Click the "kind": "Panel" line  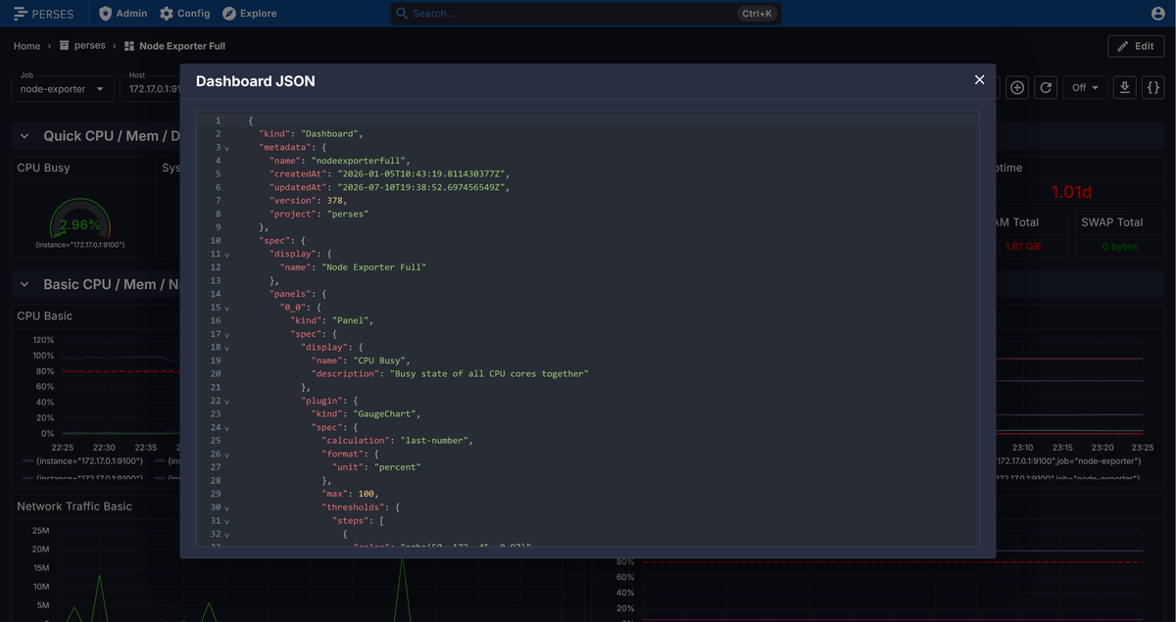pyautogui.click(x=332, y=320)
